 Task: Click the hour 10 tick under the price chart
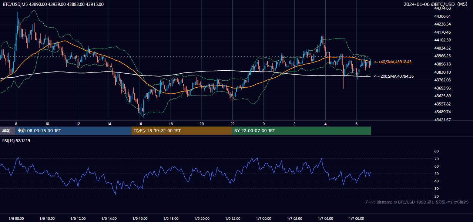[47, 124]
